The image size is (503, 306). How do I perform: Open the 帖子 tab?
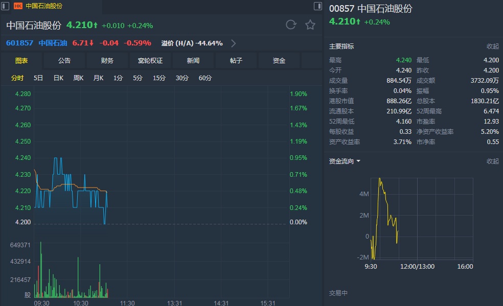click(236, 61)
